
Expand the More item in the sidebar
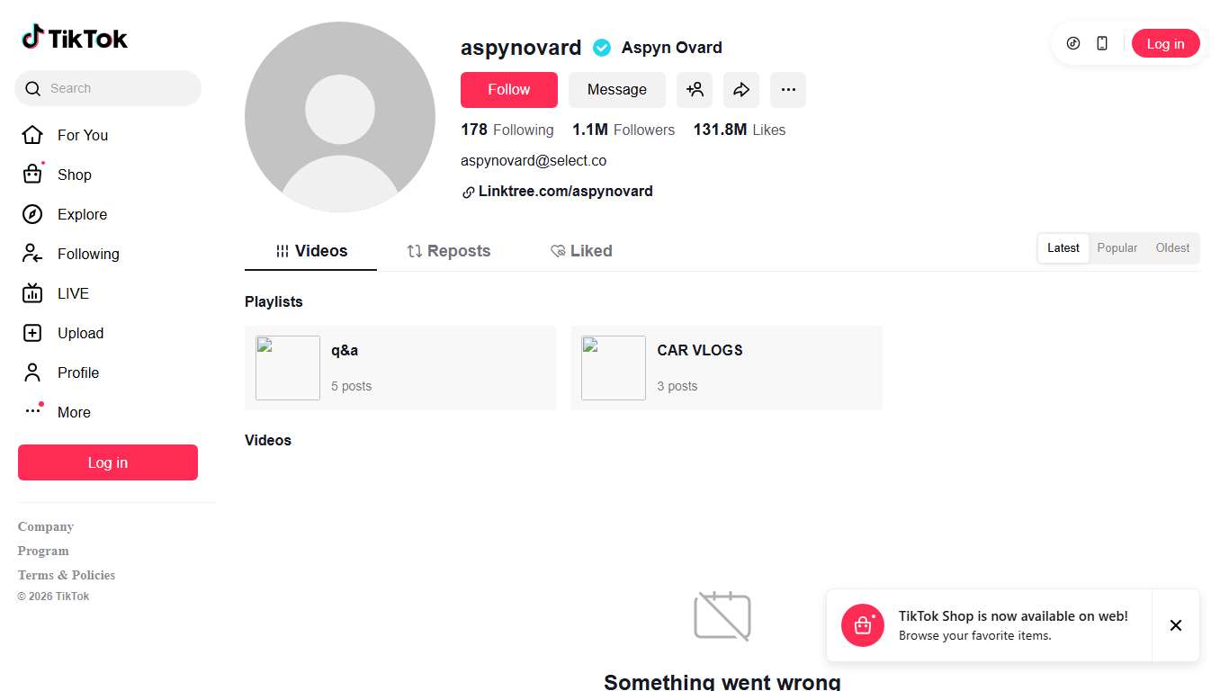click(x=72, y=412)
